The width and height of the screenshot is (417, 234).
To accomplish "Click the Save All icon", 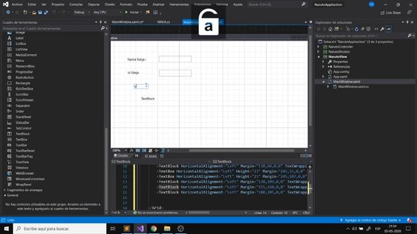I will 46,12.
